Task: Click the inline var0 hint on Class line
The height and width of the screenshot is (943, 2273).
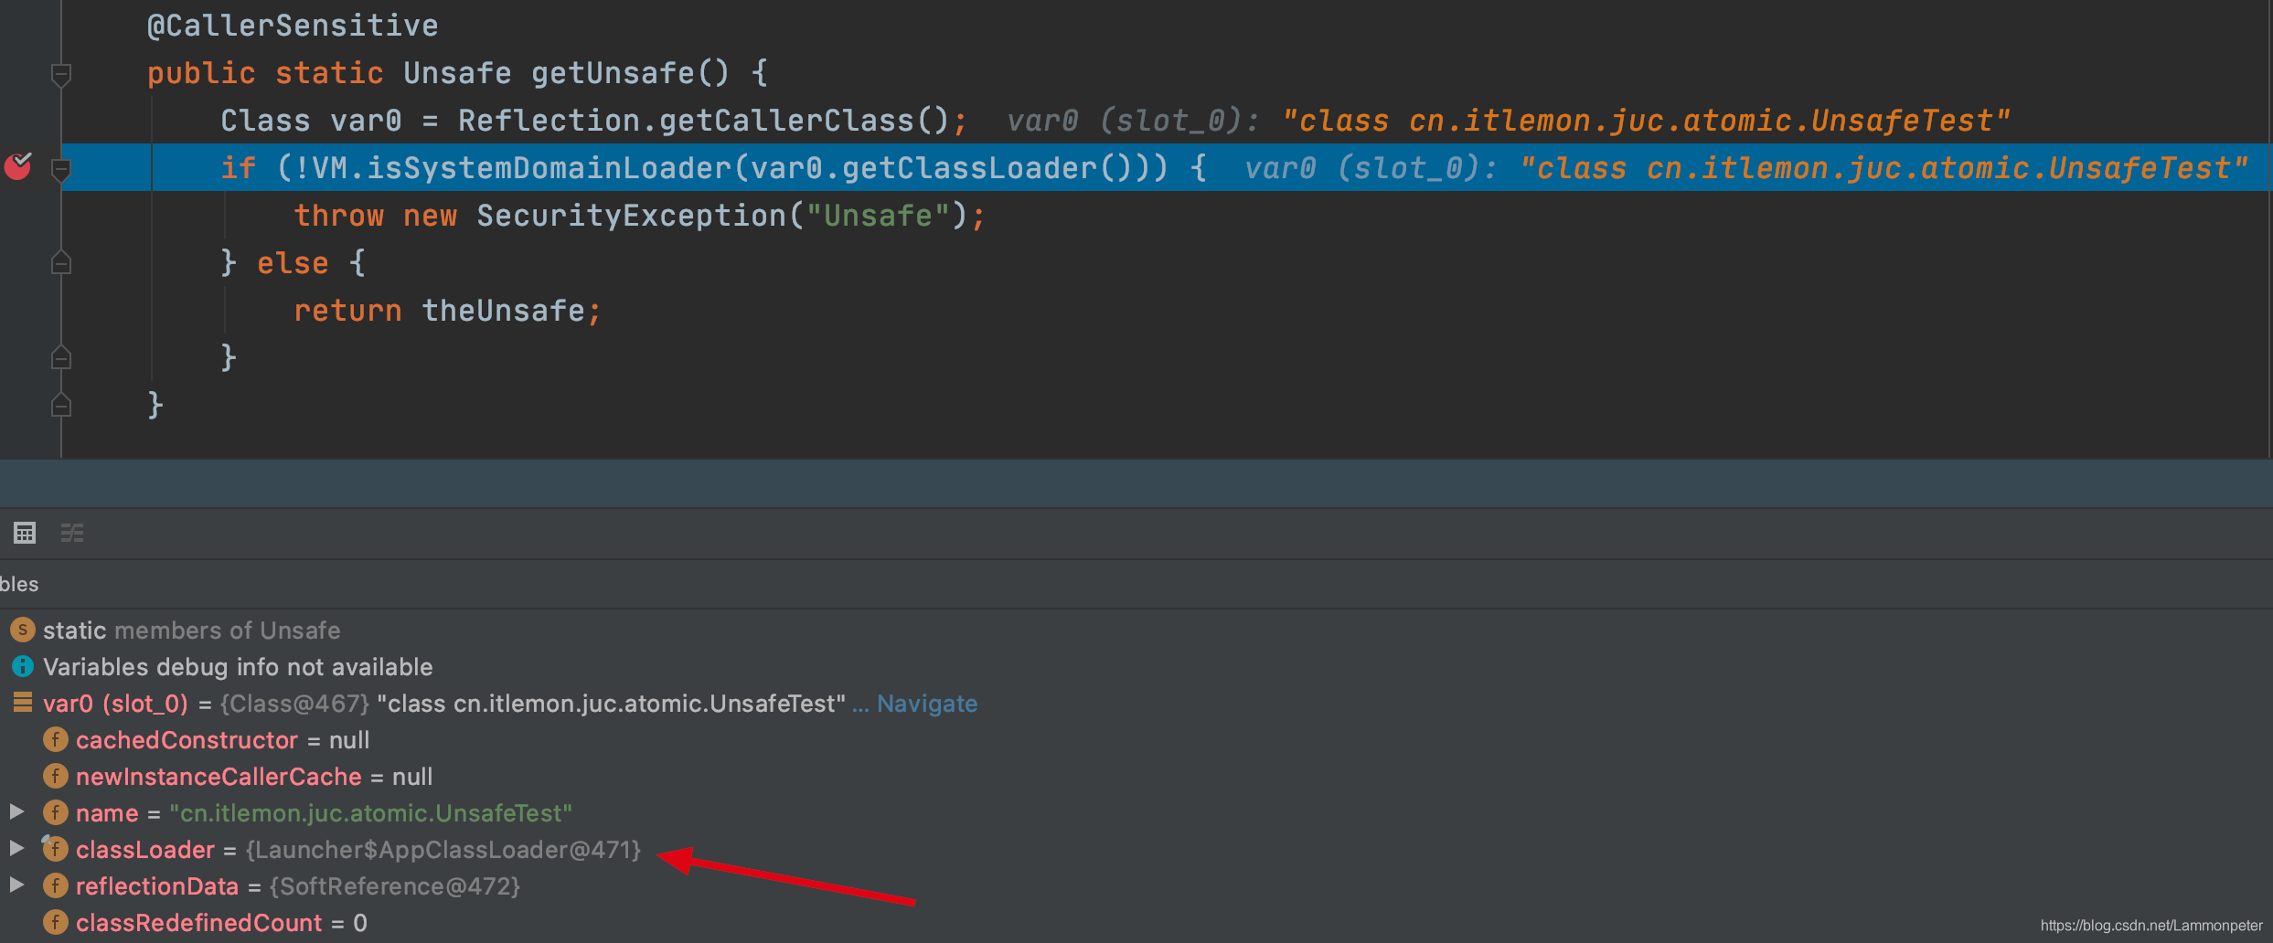Action: [1509, 121]
